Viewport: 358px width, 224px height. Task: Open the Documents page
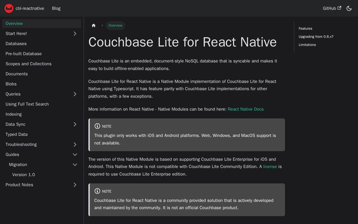coord(42,74)
